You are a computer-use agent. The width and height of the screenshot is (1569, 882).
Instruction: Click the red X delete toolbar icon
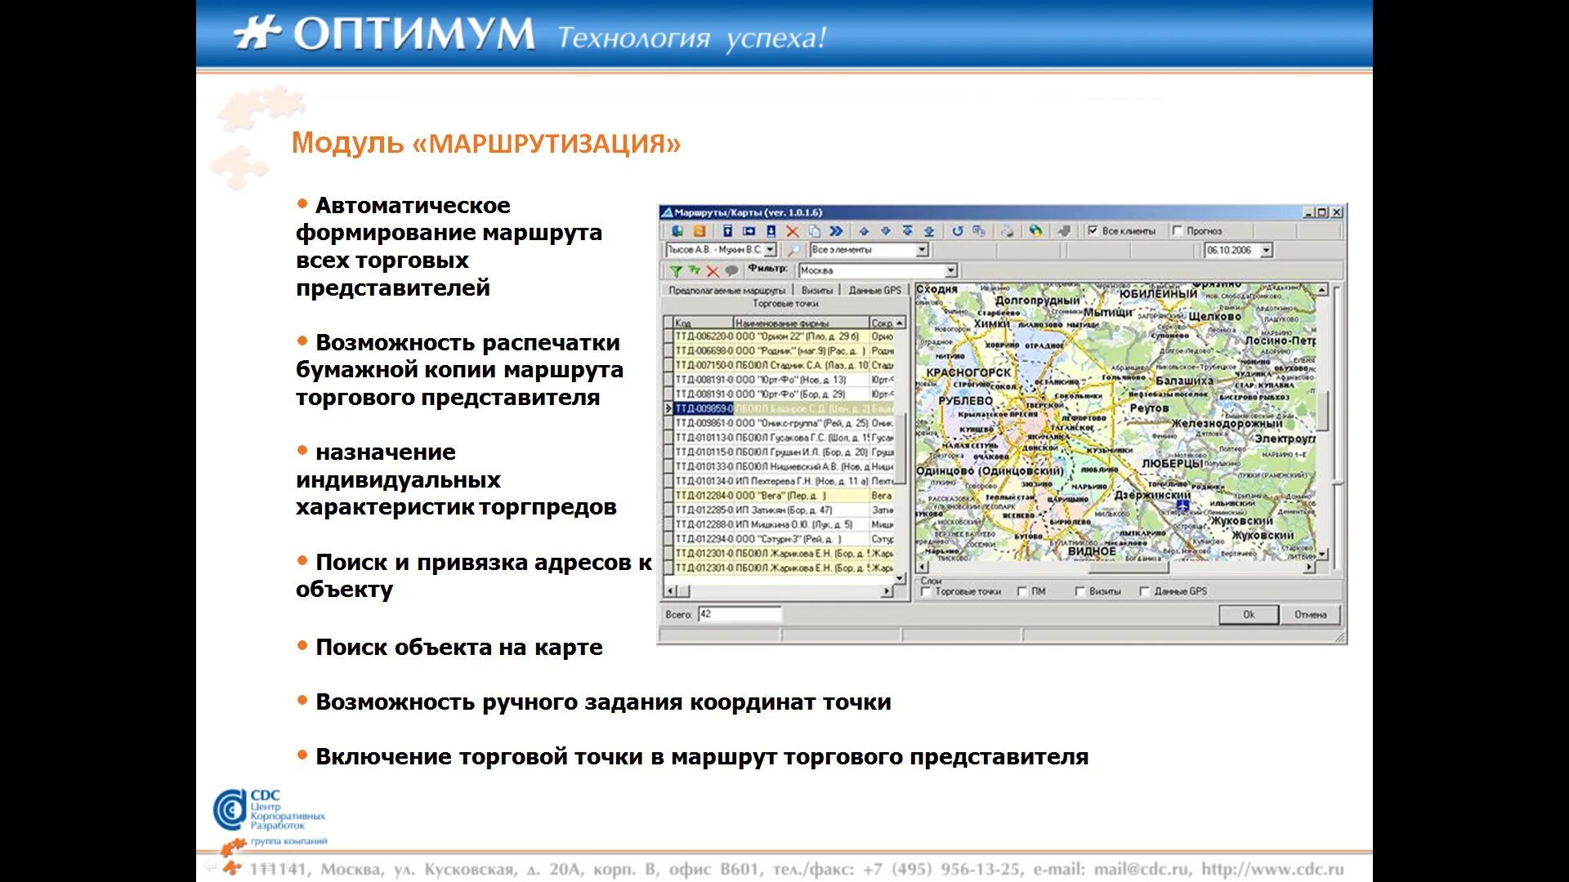792,231
